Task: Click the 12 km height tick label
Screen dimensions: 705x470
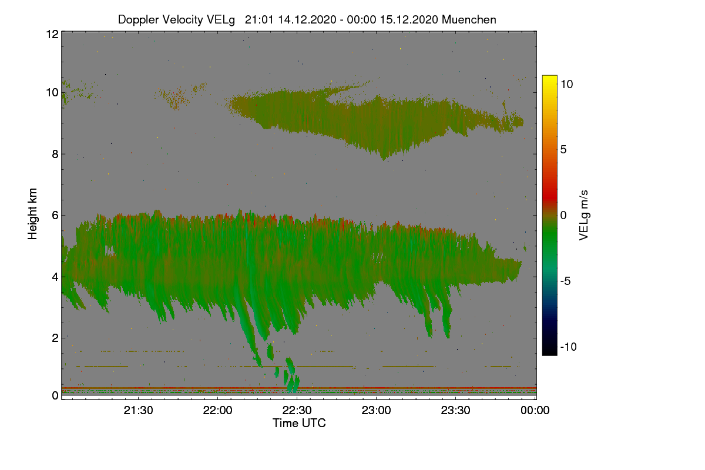Action: tap(52, 34)
